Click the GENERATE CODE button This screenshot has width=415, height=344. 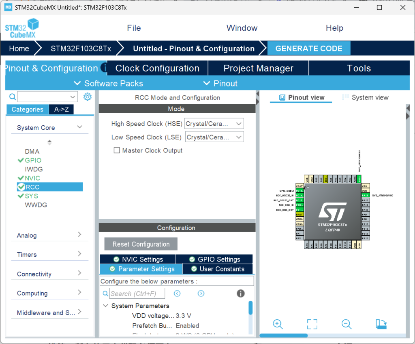coord(309,49)
